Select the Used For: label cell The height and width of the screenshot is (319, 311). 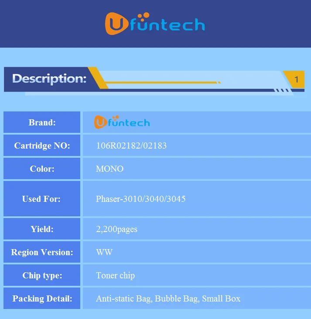point(42,199)
